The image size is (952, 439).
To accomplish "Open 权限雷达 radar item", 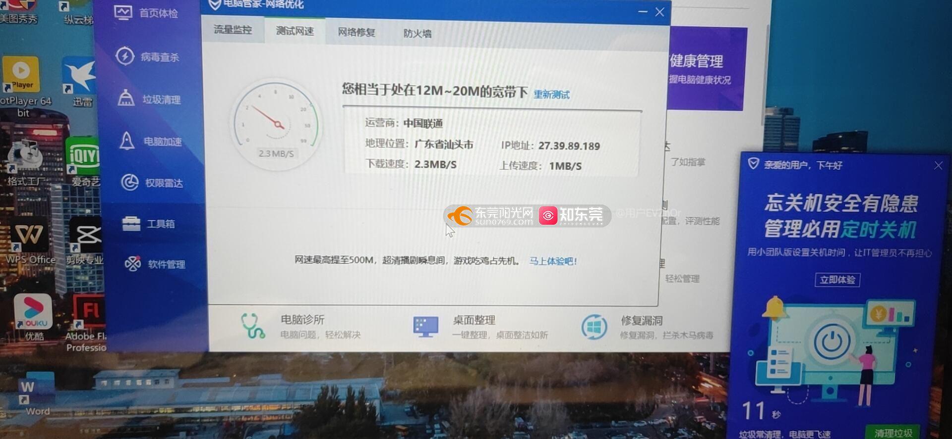I will [152, 183].
